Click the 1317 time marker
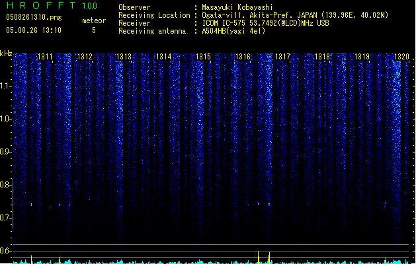The image size is (416, 264). (x=282, y=57)
